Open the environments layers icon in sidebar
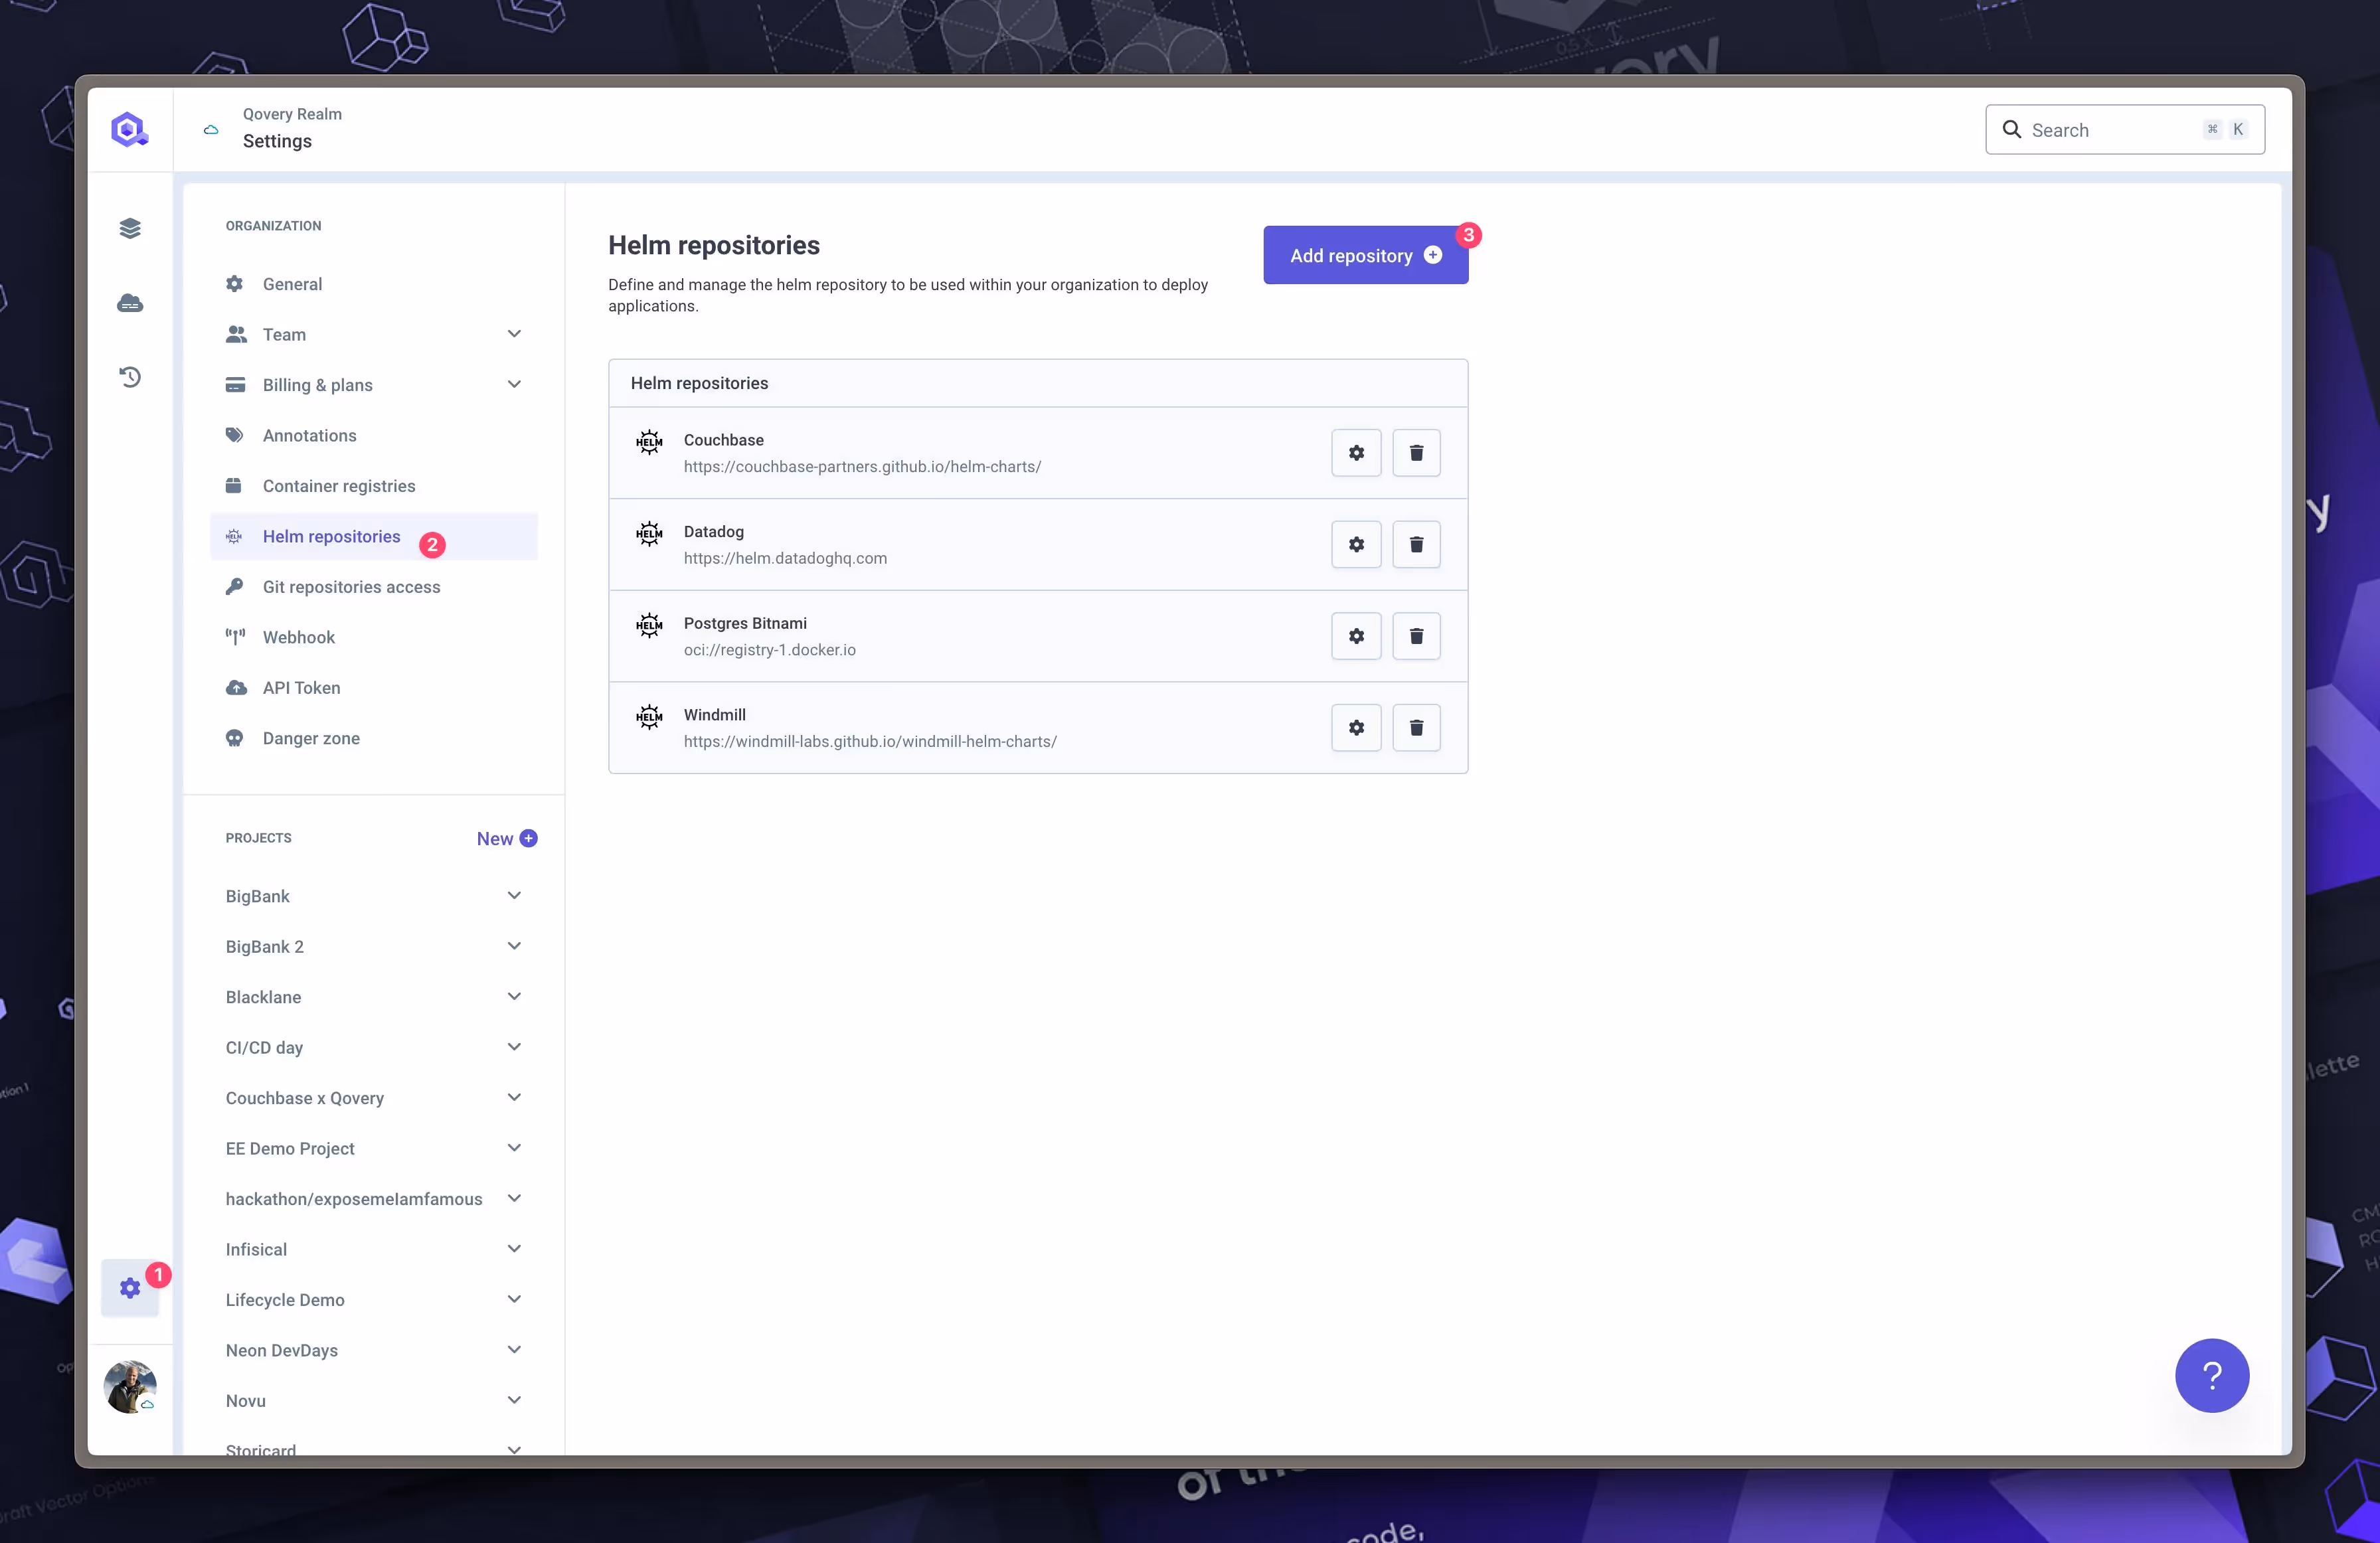The image size is (2380, 1543). pos(130,229)
